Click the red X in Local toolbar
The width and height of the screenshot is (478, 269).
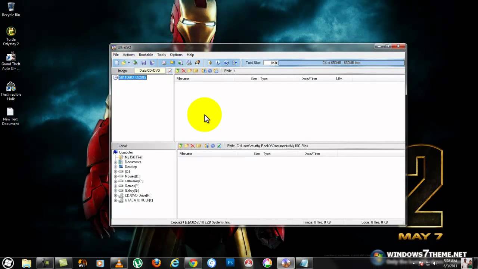(x=193, y=146)
